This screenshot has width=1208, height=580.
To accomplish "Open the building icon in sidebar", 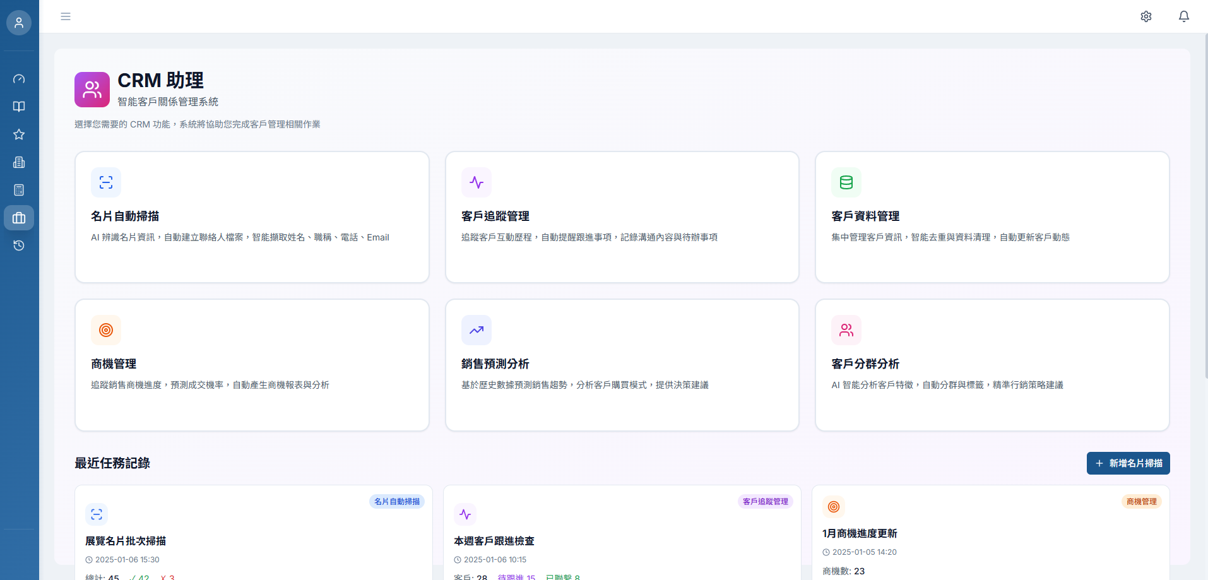I will [19, 162].
